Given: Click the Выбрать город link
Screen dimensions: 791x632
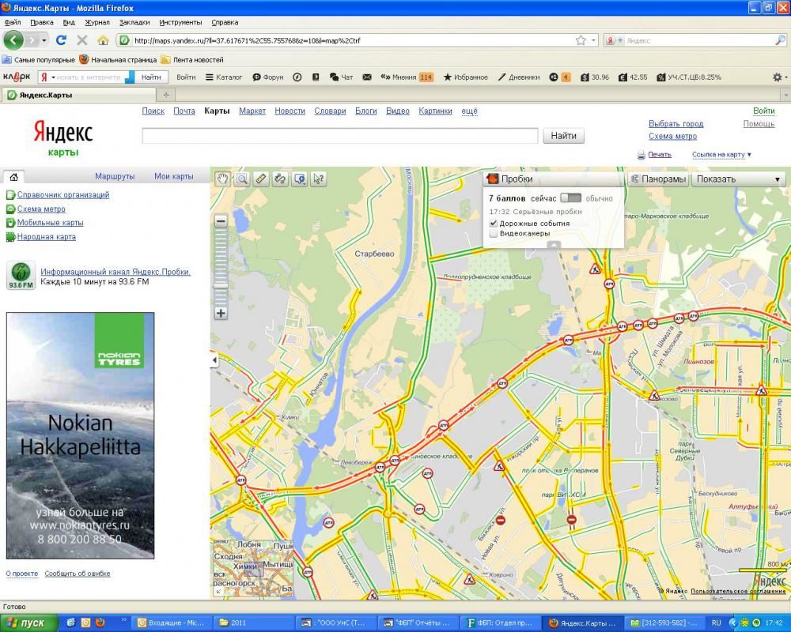Looking at the screenshot, I should [x=676, y=124].
